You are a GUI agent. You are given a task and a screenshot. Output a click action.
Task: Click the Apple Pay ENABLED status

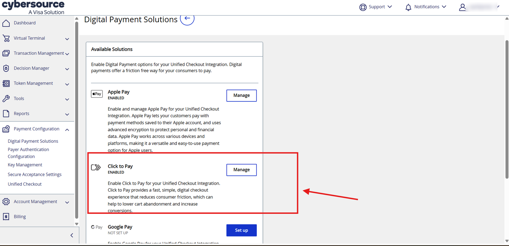coord(116,98)
